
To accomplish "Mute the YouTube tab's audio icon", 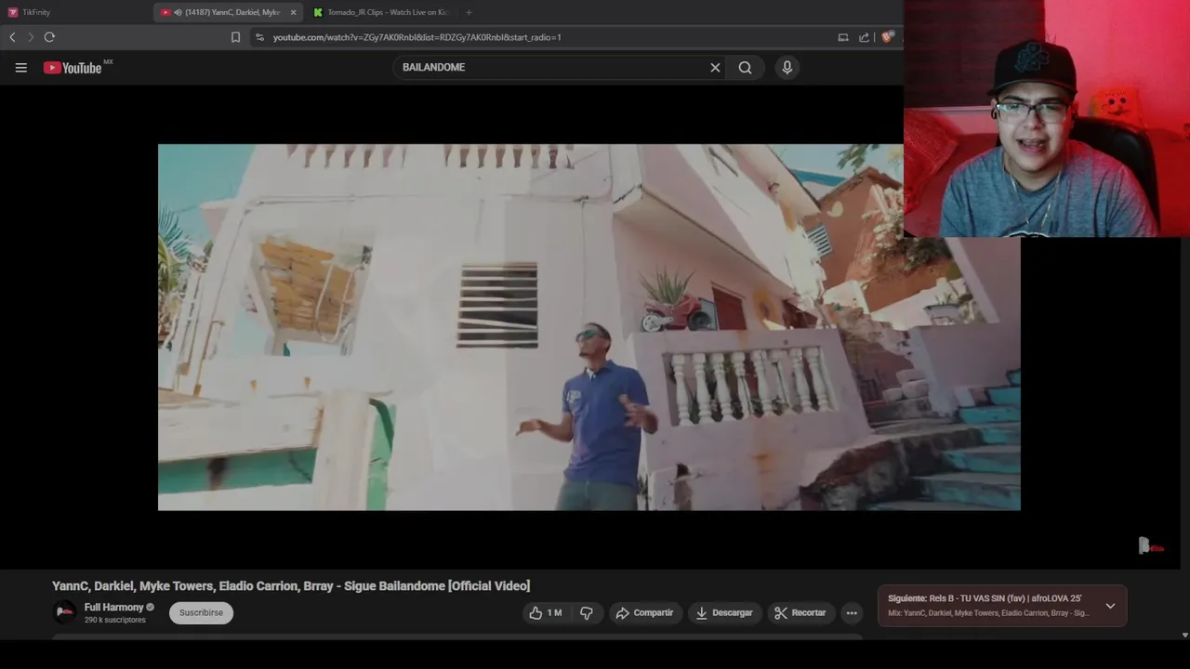I will 178,12.
